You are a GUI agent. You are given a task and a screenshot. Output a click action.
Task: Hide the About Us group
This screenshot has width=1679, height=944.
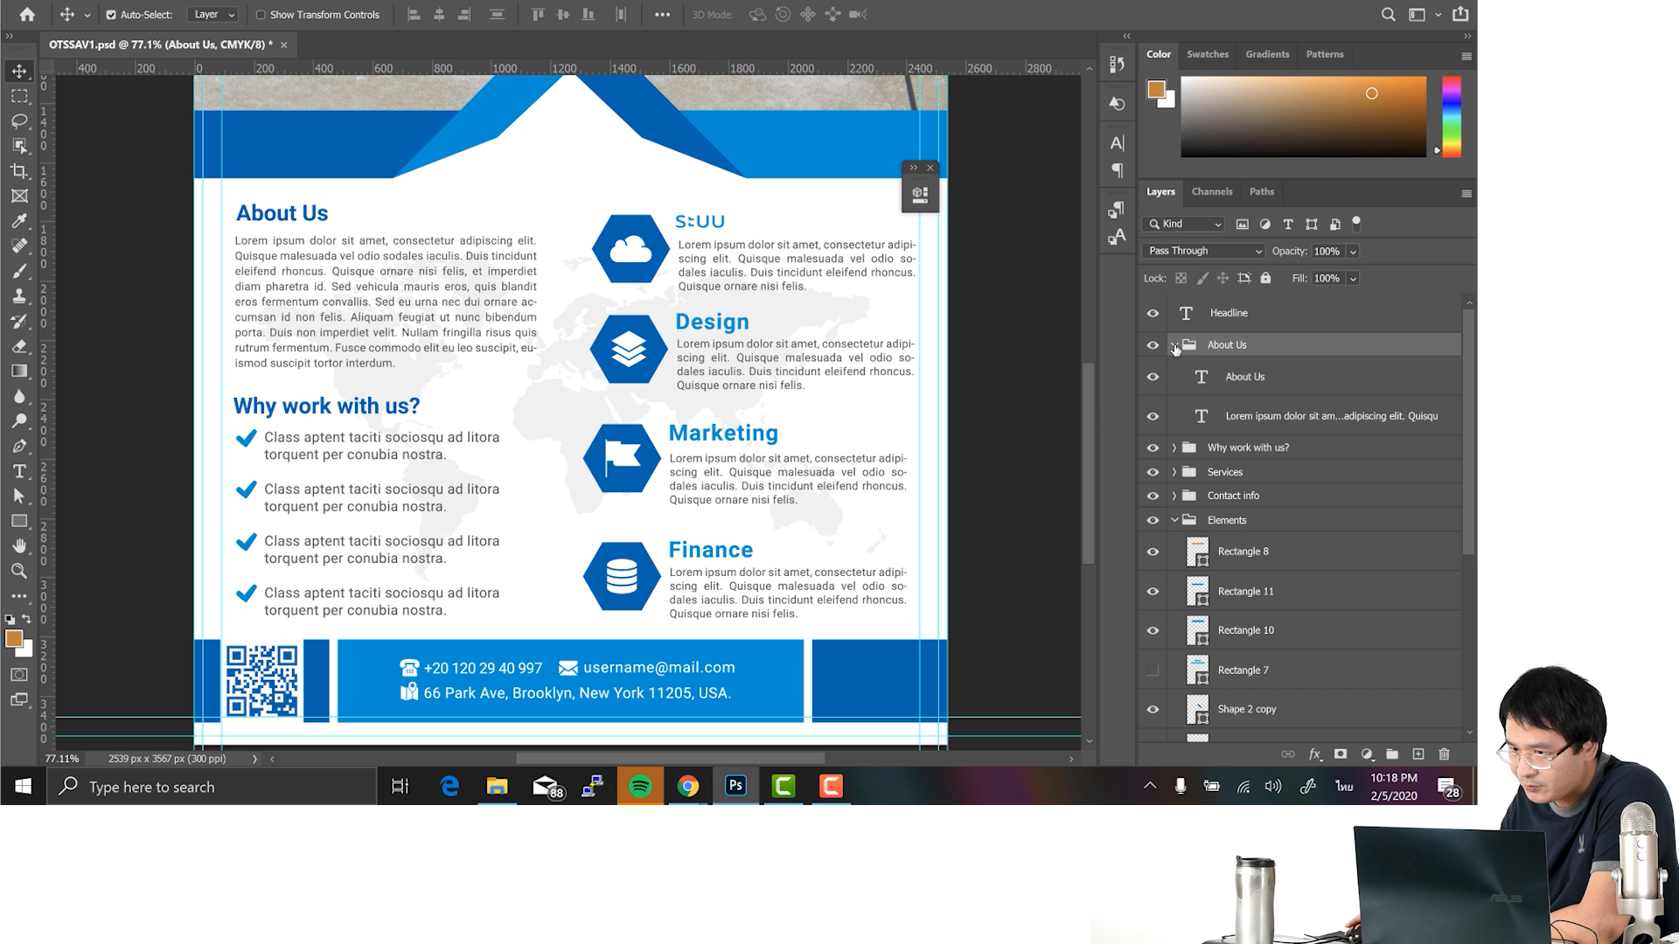pos(1153,345)
